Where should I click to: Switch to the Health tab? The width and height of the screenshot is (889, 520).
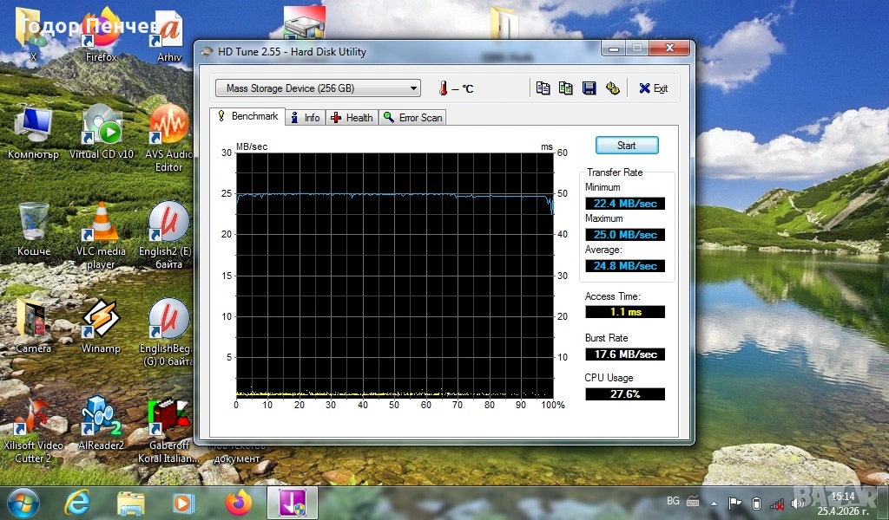point(352,117)
